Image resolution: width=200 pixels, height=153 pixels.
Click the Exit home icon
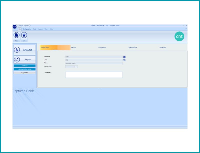(x=24, y=35)
